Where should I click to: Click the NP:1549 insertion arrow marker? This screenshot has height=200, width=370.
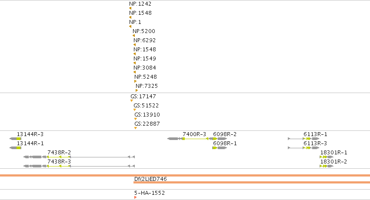click(134, 63)
